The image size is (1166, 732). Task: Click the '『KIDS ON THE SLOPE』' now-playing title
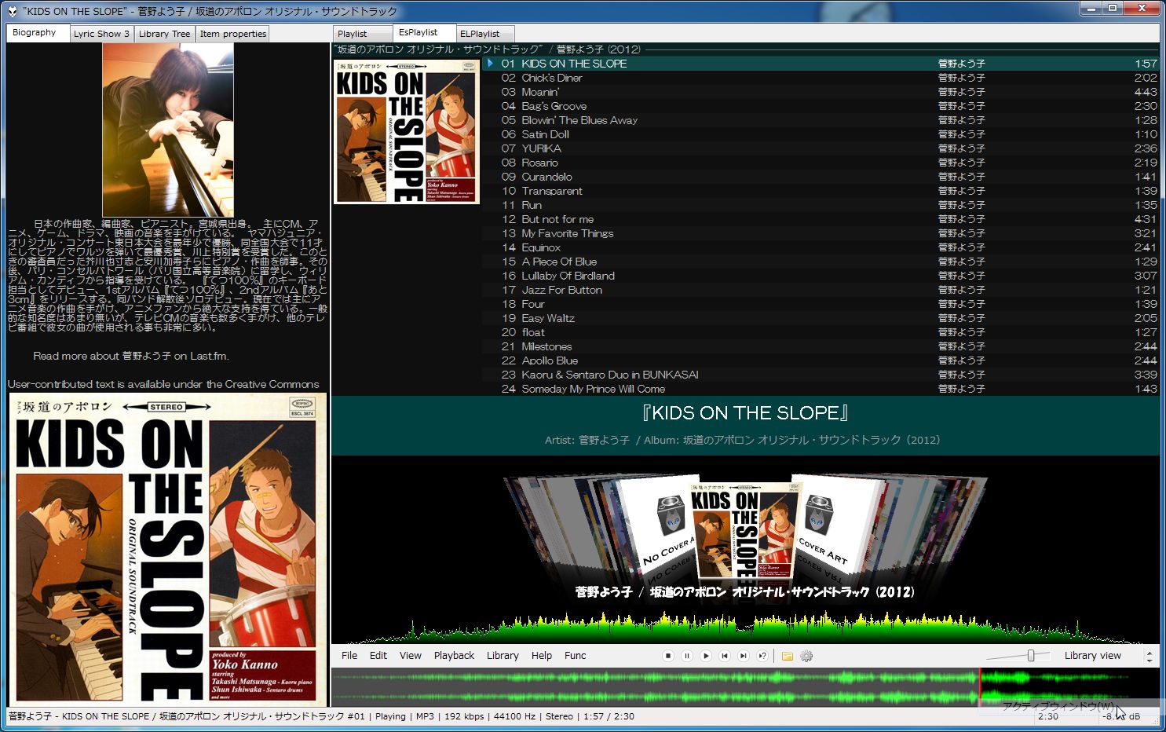pos(745,413)
